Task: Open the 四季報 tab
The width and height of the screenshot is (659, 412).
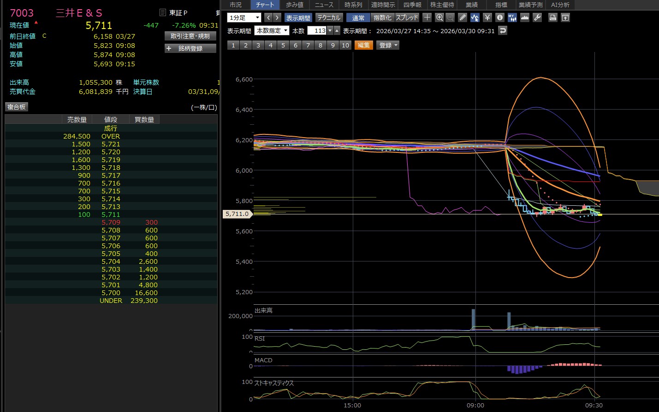Action: pos(412,5)
